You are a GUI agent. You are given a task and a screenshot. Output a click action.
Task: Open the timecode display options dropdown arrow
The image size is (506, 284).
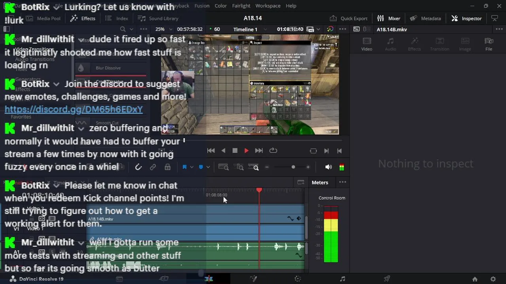(x=319, y=29)
